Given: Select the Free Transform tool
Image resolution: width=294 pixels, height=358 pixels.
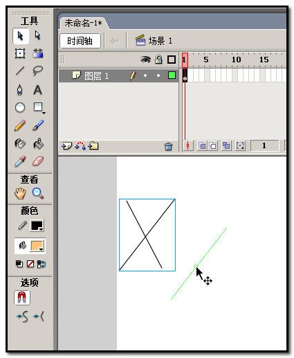Looking at the screenshot, I should coord(20,53).
